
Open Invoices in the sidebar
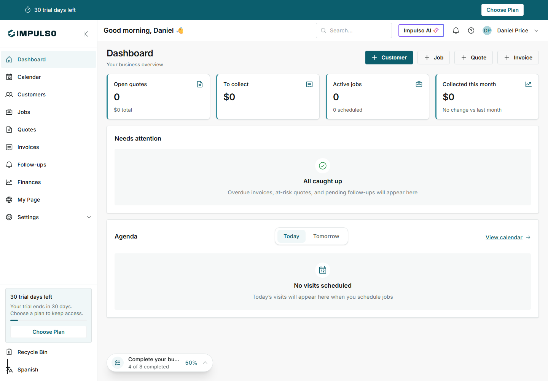click(x=48, y=147)
